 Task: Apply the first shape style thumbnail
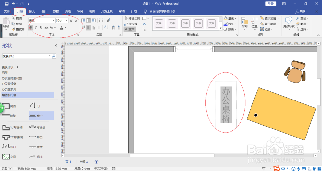pos(159,24)
